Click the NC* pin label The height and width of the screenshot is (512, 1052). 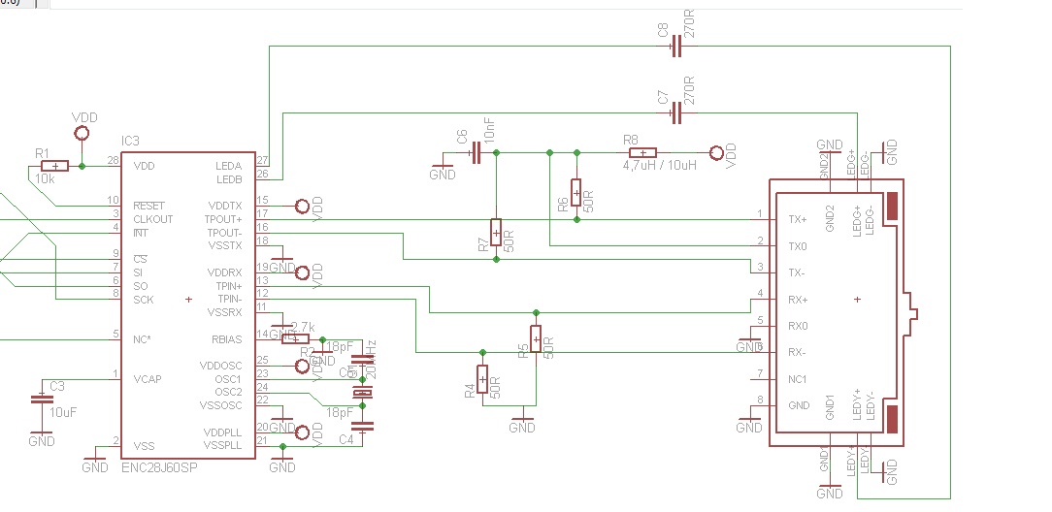tap(142, 339)
